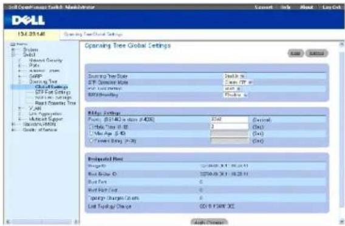The height and width of the screenshot is (226, 345).
Task: Open Link Aggregation in the tree
Action: 46,114
